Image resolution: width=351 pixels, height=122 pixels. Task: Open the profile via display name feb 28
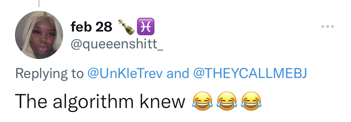[91, 27]
